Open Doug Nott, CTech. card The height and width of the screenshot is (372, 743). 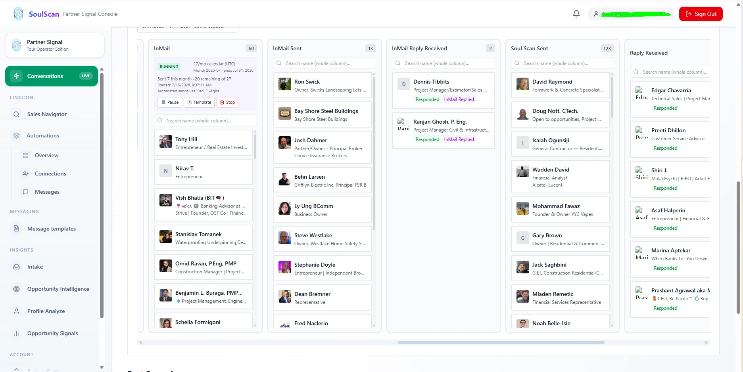click(x=561, y=114)
